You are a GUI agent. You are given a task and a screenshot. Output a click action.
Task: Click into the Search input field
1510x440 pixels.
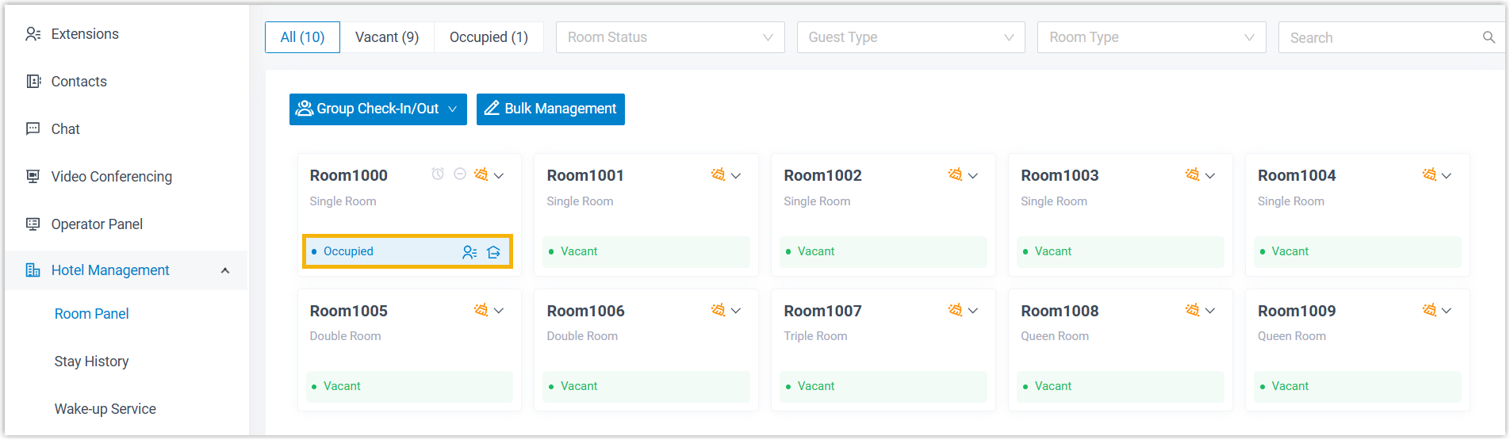[1380, 37]
